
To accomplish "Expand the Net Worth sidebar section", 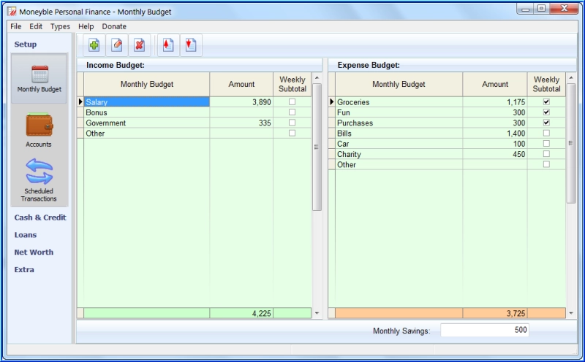I will pos(34,252).
